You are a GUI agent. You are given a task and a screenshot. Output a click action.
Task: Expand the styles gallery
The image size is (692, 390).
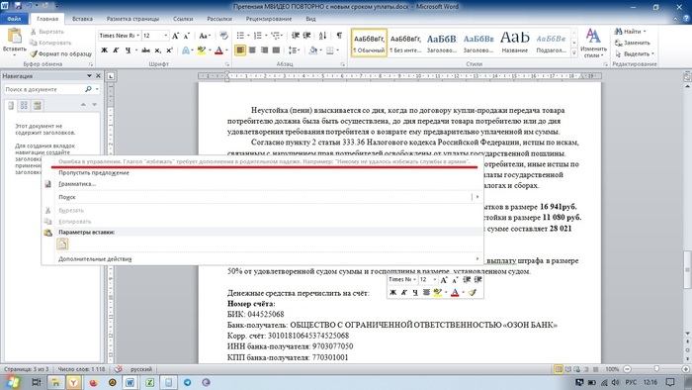[574, 53]
